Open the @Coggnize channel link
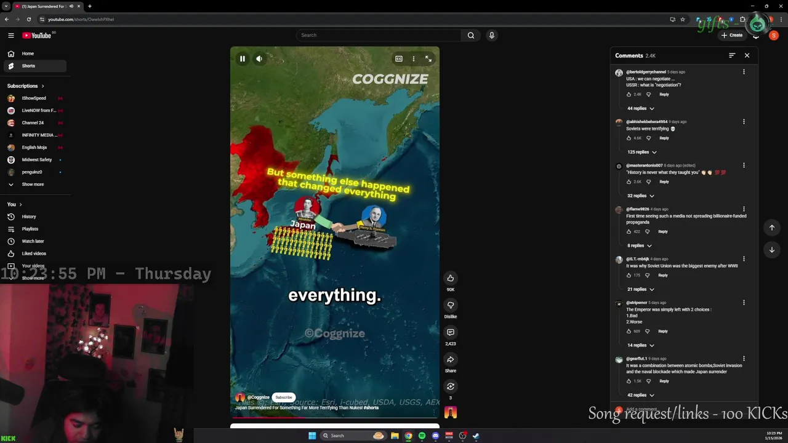This screenshot has height=443, width=788. click(x=258, y=397)
